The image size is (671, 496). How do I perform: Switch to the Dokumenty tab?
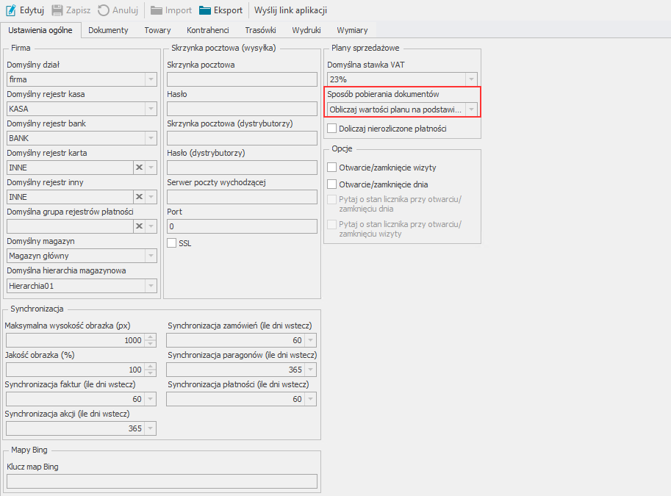click(x=108, y=30)
